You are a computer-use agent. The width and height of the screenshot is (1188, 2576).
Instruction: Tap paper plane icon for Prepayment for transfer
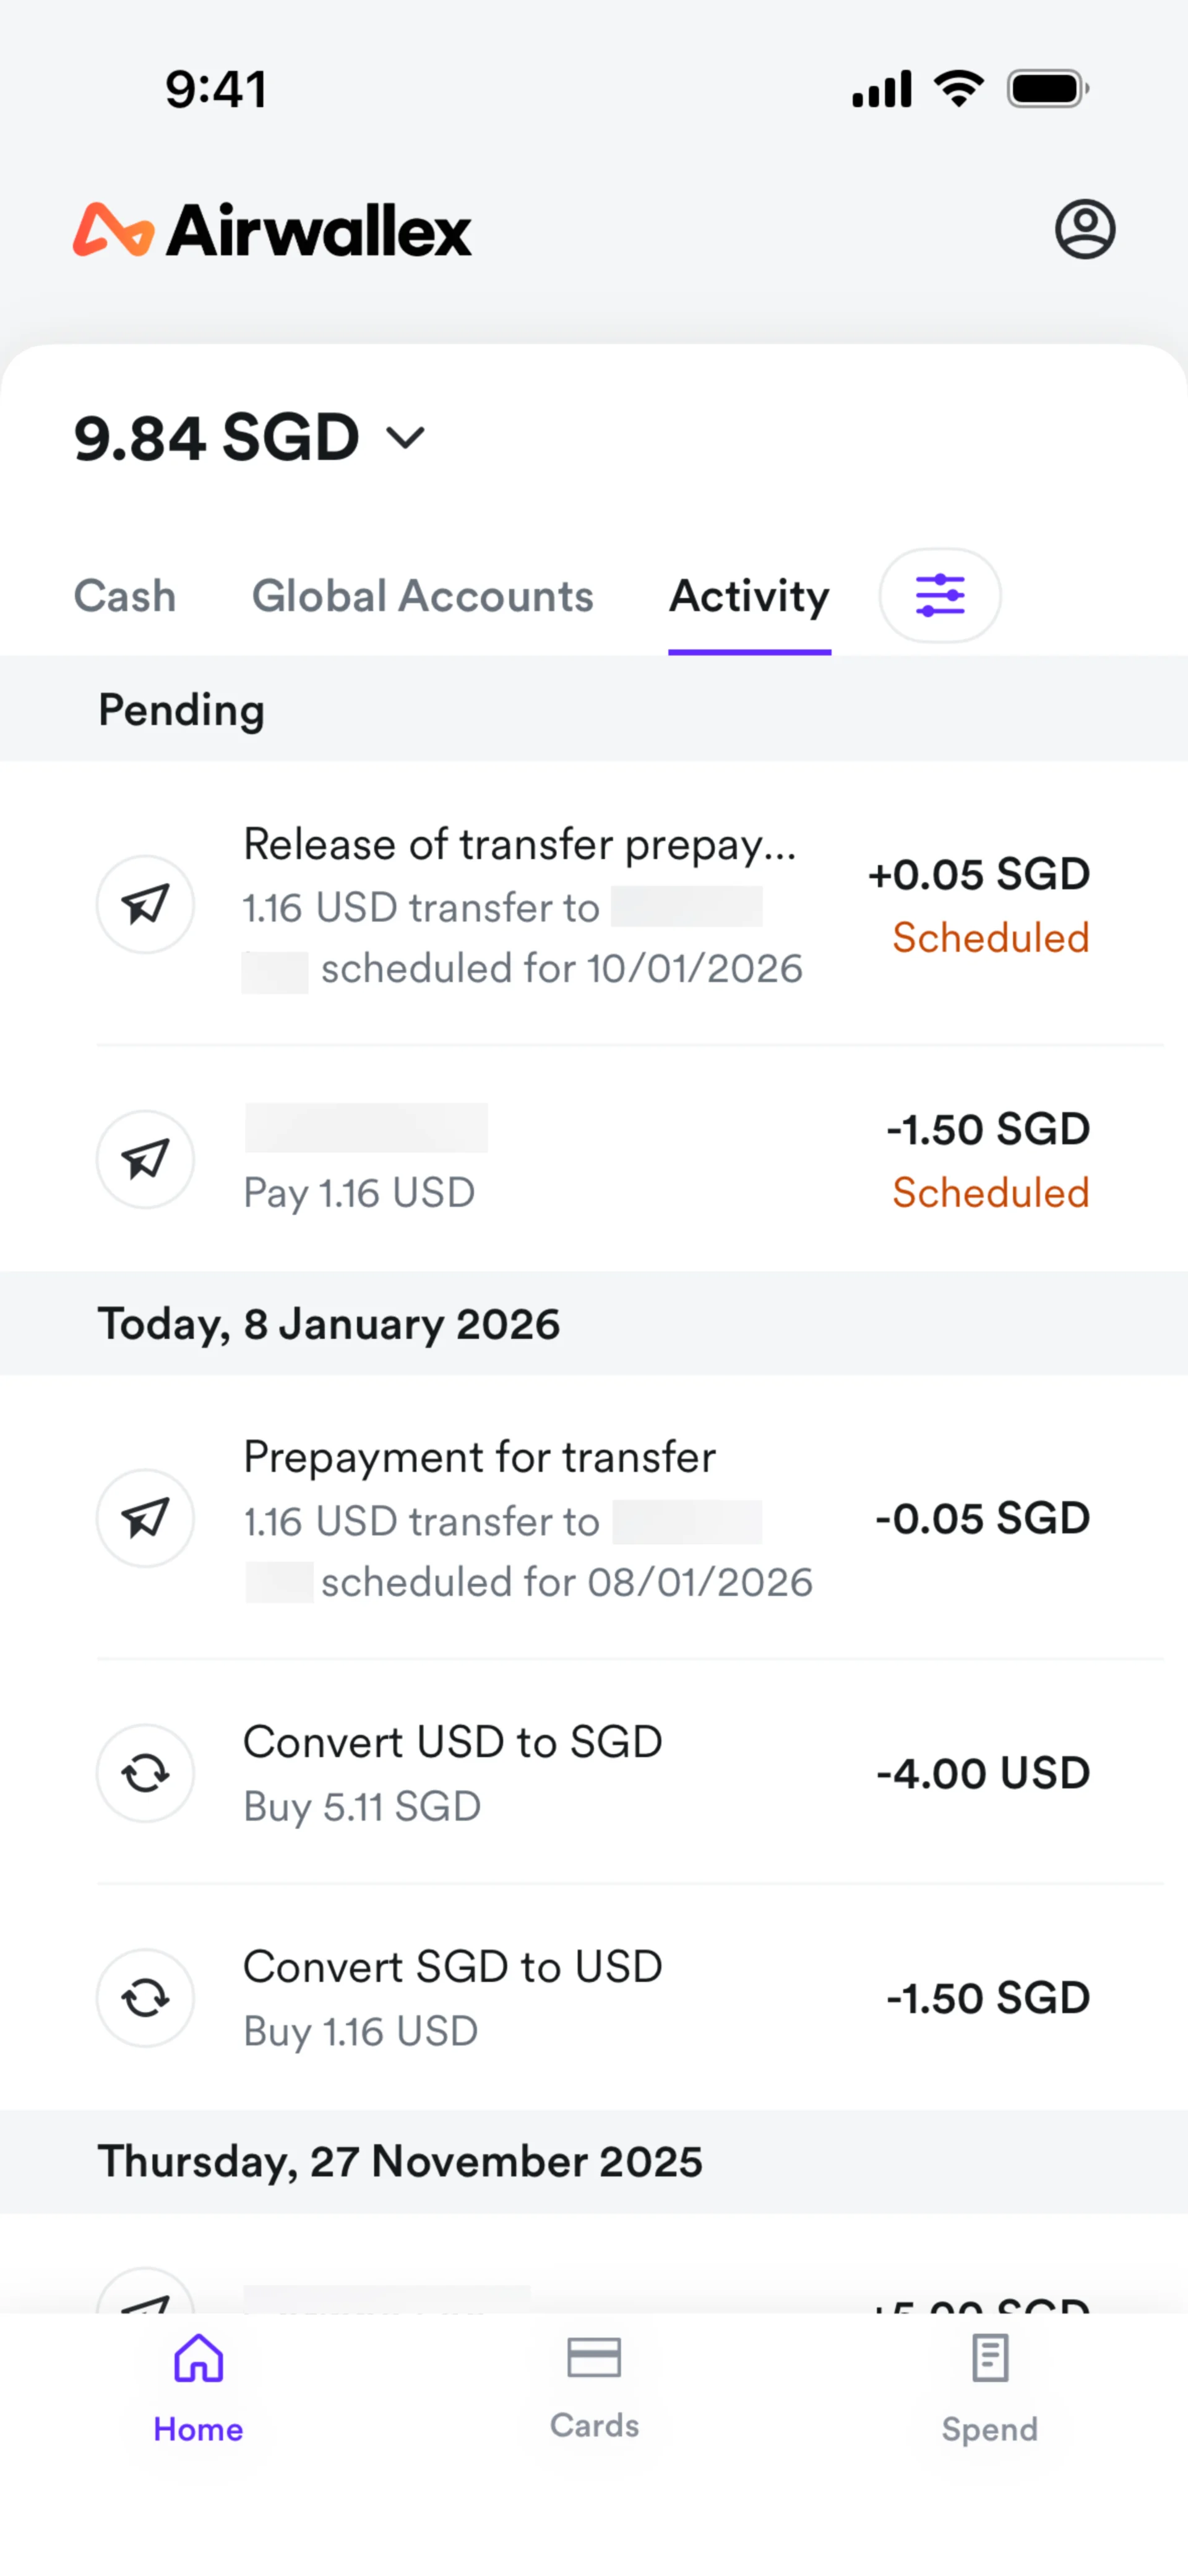pos(145,1517)
